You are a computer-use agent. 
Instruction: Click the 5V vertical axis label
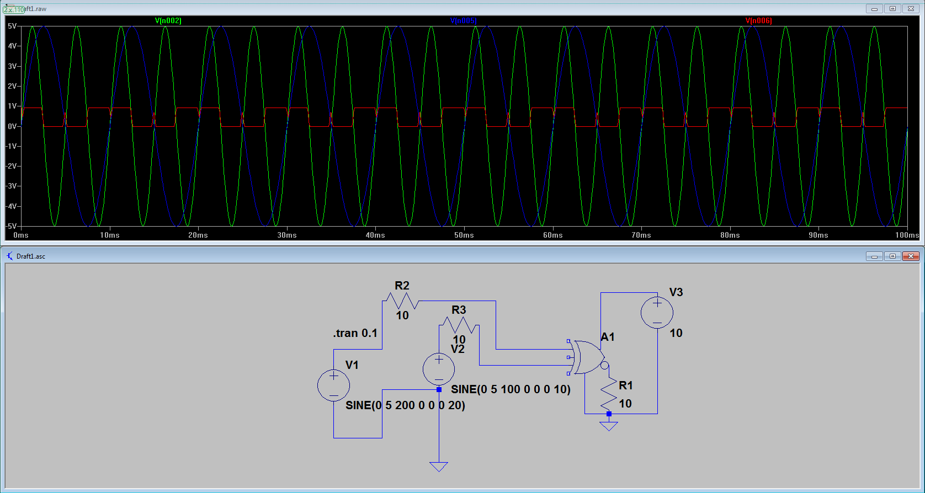point(12,26)
